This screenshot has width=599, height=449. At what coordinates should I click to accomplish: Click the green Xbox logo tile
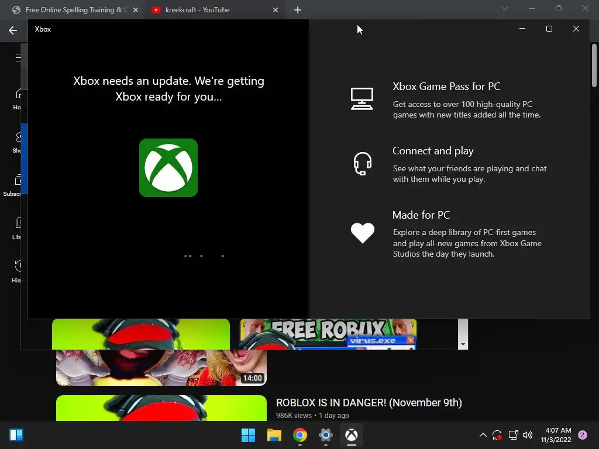click(x=168, y=168)
